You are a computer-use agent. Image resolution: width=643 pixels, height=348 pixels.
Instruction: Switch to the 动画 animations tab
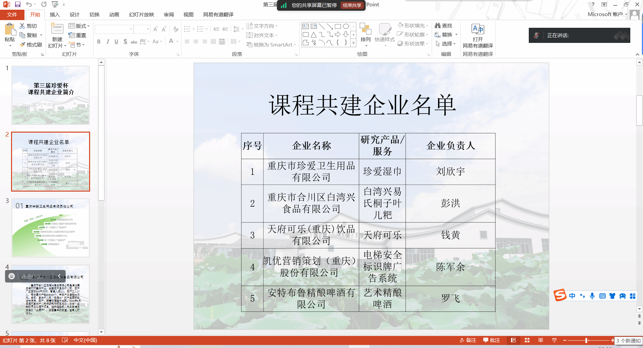click(x=114, y=14)
